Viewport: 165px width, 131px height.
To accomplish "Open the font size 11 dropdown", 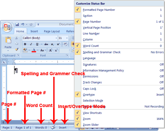I will tap(67, 38).
